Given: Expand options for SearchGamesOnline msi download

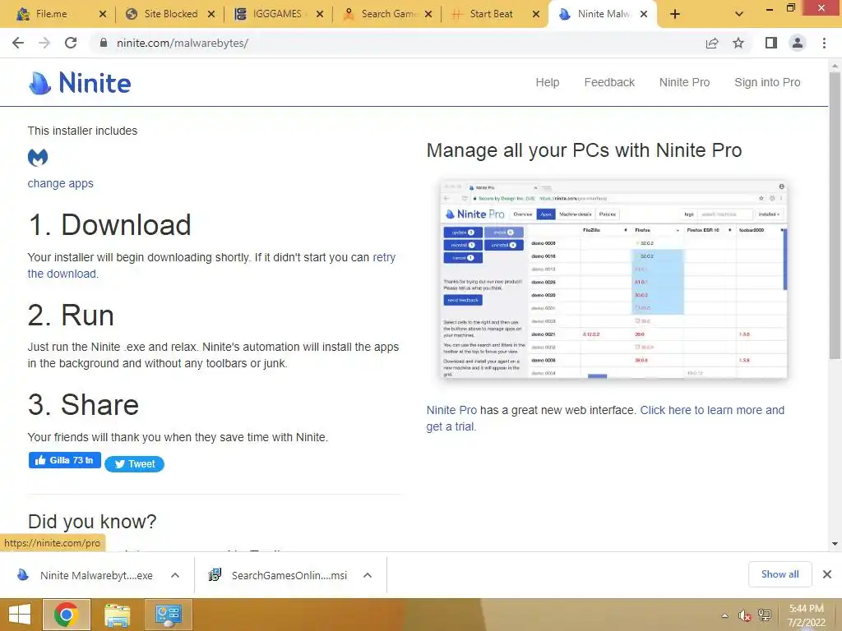Looking at the screenshot, I should point(368,575).
